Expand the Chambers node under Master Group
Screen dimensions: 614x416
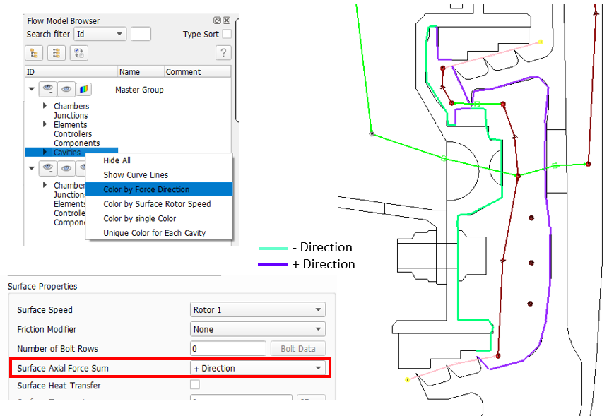[45, 106]
